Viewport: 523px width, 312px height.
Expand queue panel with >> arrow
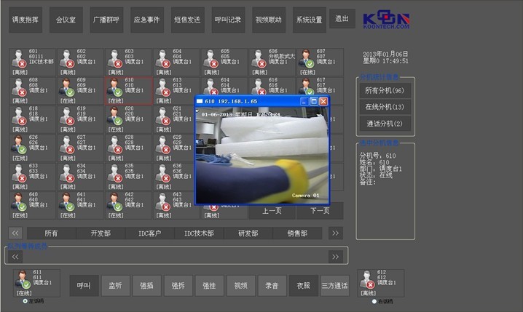[x=334, y=256]
